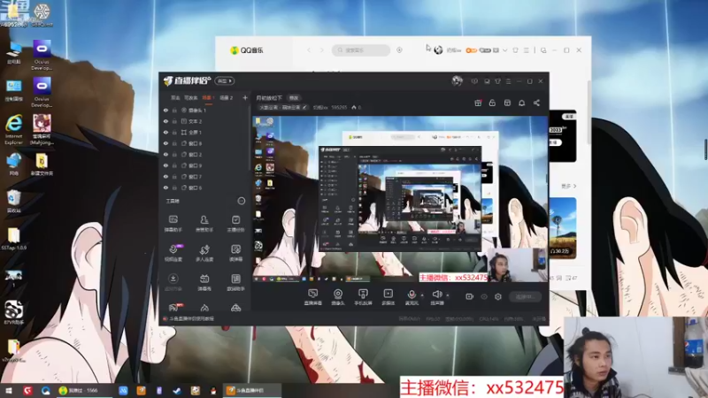Open the 视频连麦 tool
The image size is (708, 398).
click(173, 253)
